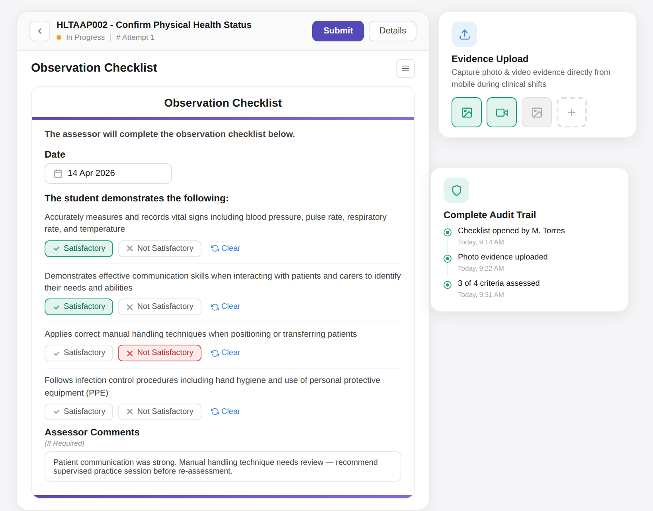Set communication skills criterion to Not Satisfactory

click(160, 307)
